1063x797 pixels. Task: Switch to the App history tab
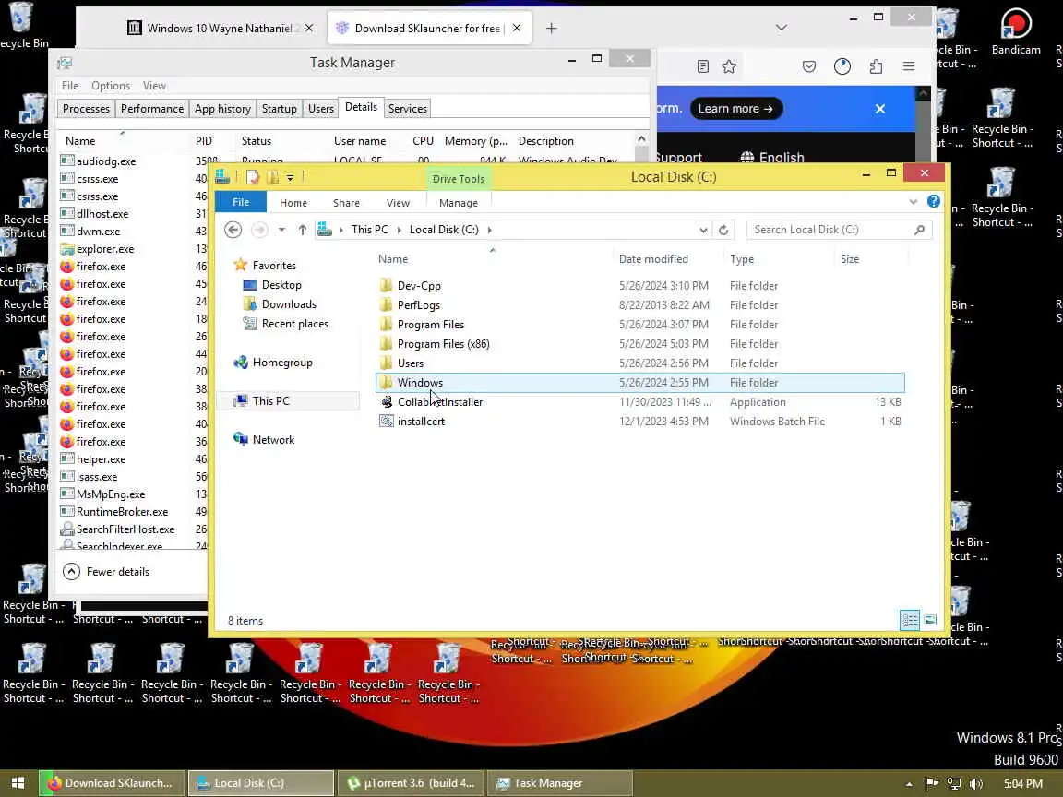click(x=222, y=109)
